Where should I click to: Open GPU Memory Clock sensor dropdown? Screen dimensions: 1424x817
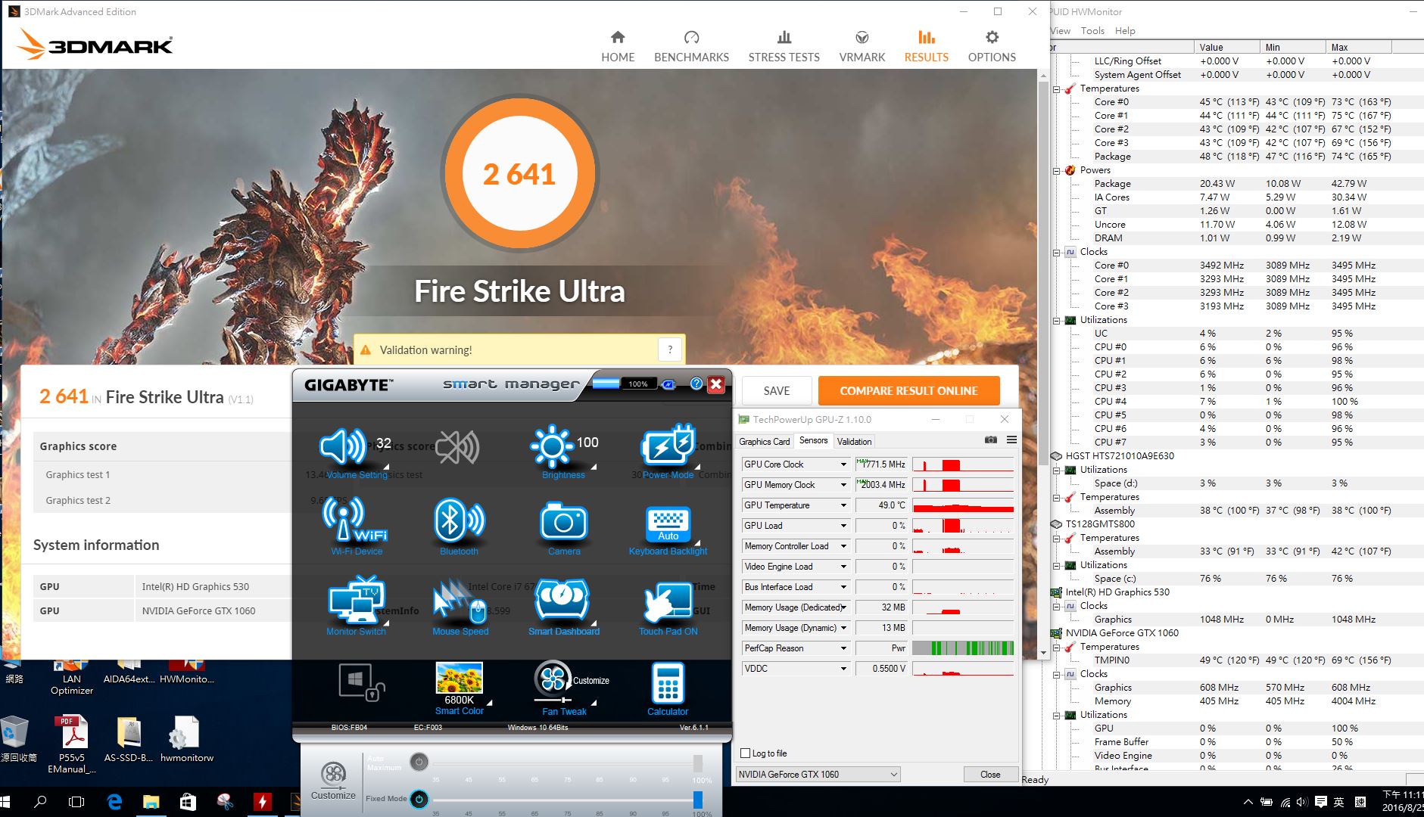point(843,485)
